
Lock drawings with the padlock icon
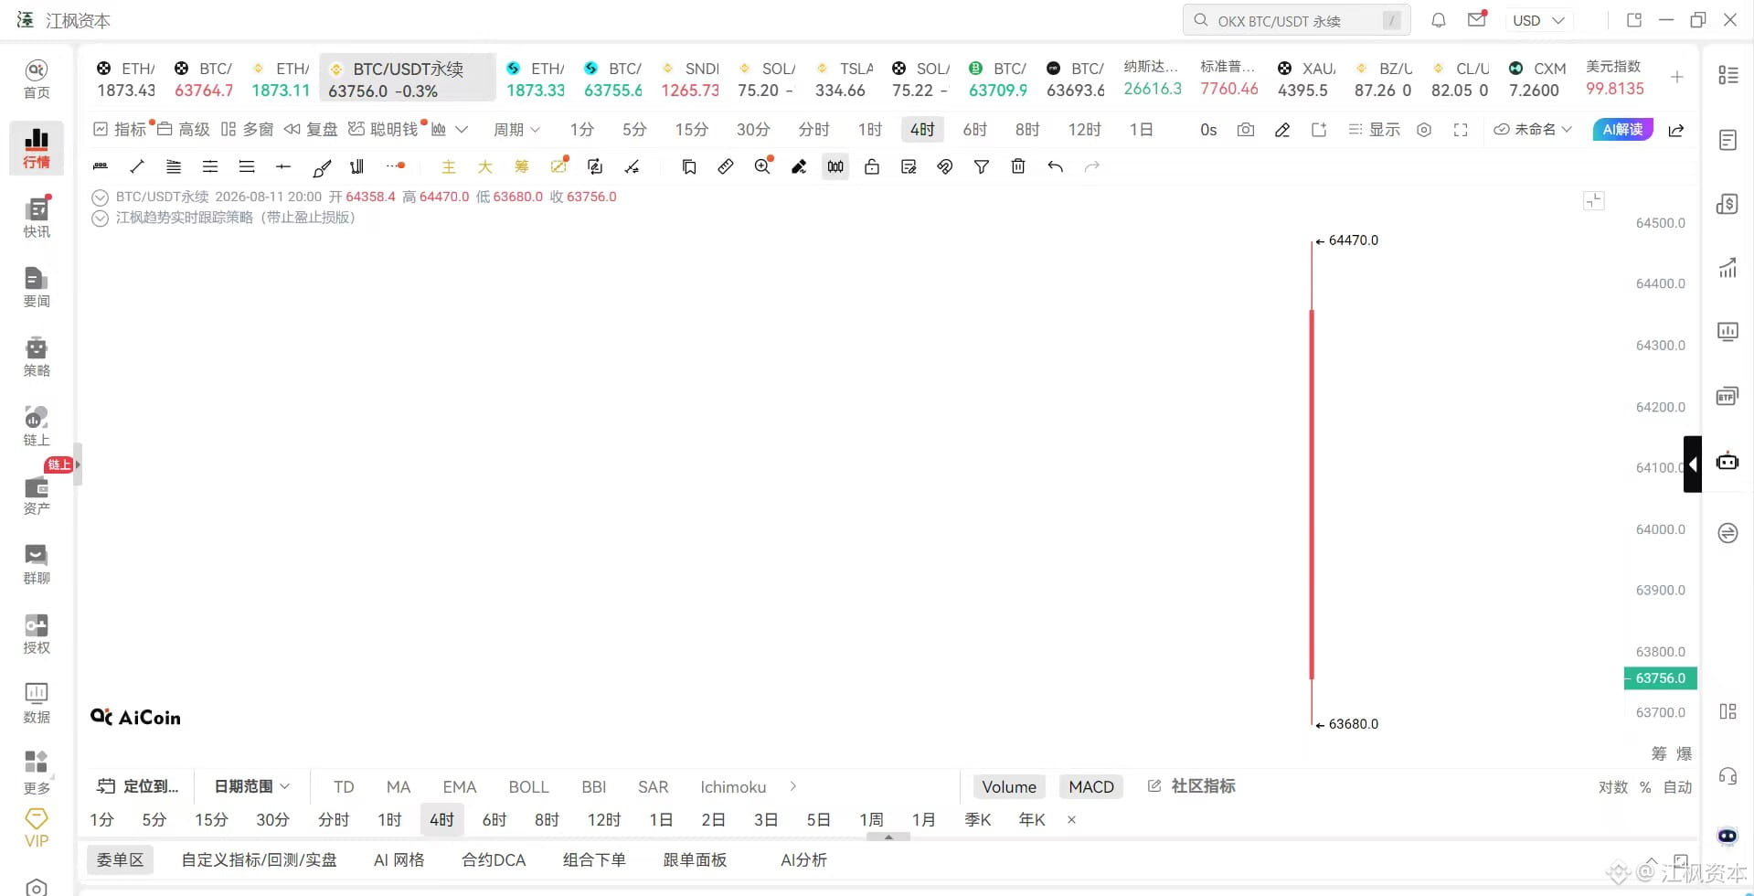[x=872, y=166]
